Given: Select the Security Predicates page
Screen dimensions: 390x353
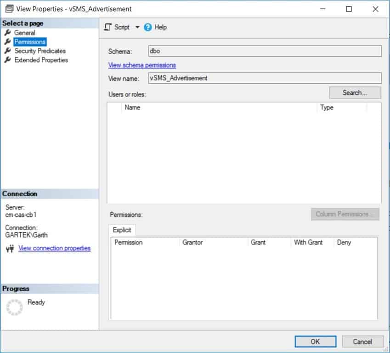Looking at the screenshot, I should [40, 51].
